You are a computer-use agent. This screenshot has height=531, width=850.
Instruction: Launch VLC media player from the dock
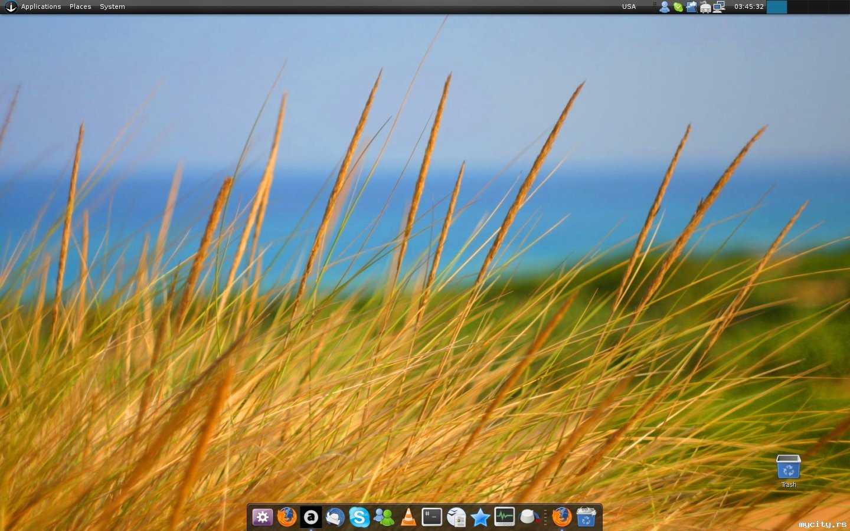point(408,517)
